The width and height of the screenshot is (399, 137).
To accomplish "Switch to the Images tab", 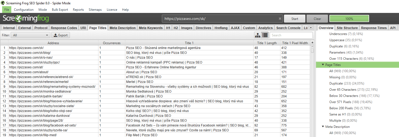I will tap(187, 28).
